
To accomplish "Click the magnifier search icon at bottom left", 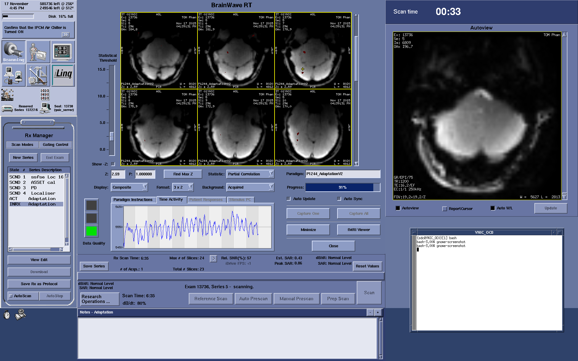I will (20, 314).
